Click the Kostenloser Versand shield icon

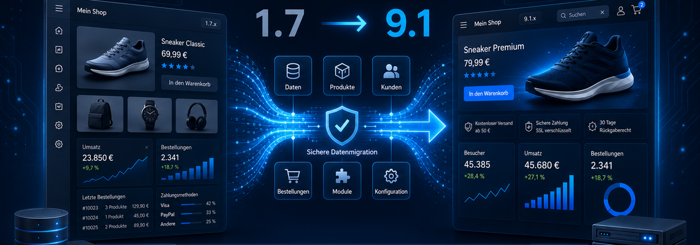(x=469, y=126)
